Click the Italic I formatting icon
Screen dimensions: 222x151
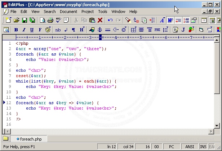pos(23,30)
